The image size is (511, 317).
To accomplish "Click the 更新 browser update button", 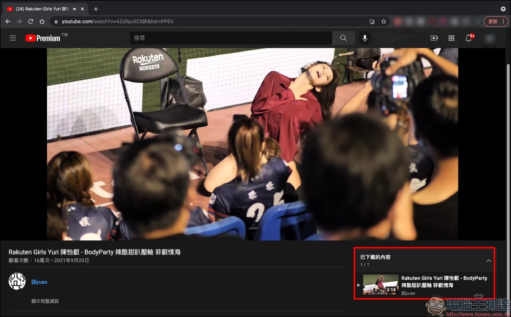I will [496, 21].
